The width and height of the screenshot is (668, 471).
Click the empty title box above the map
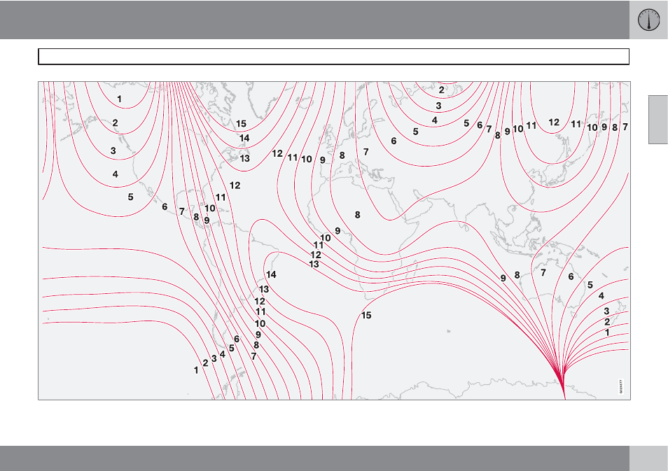coord(333,57)
